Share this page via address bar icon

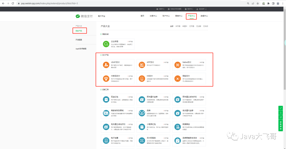coord(253,3)
